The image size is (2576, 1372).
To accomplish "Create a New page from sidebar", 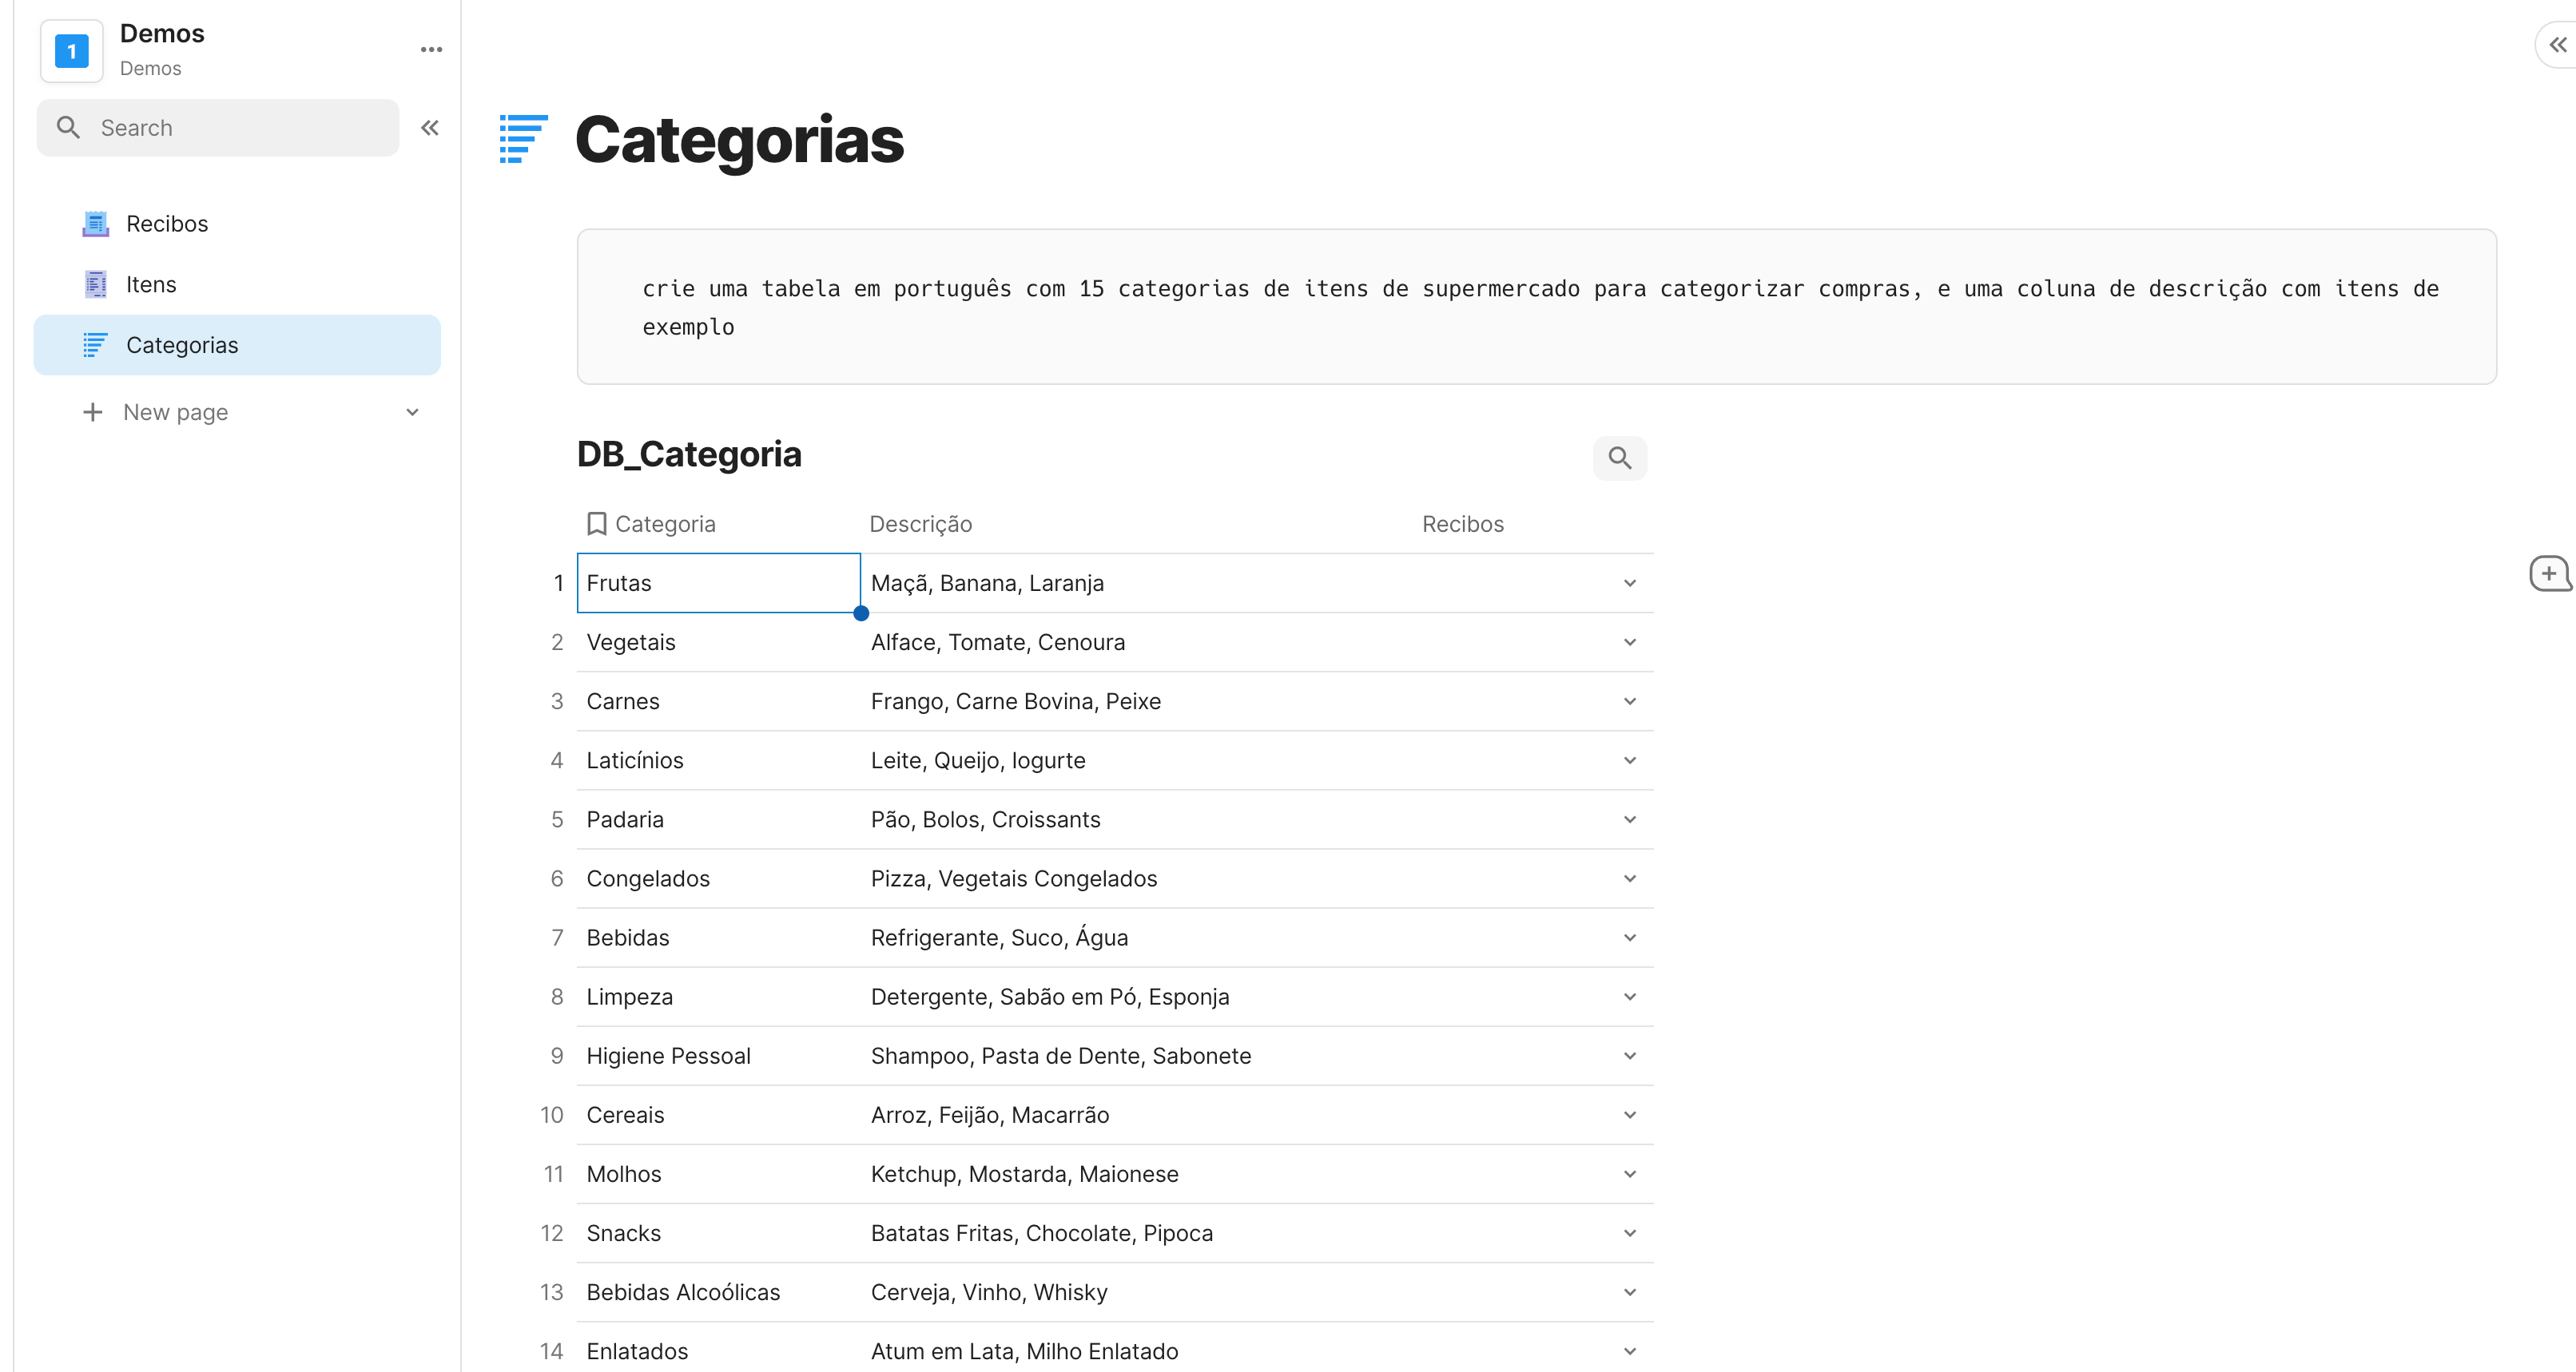I will click(x=175, y=413).
